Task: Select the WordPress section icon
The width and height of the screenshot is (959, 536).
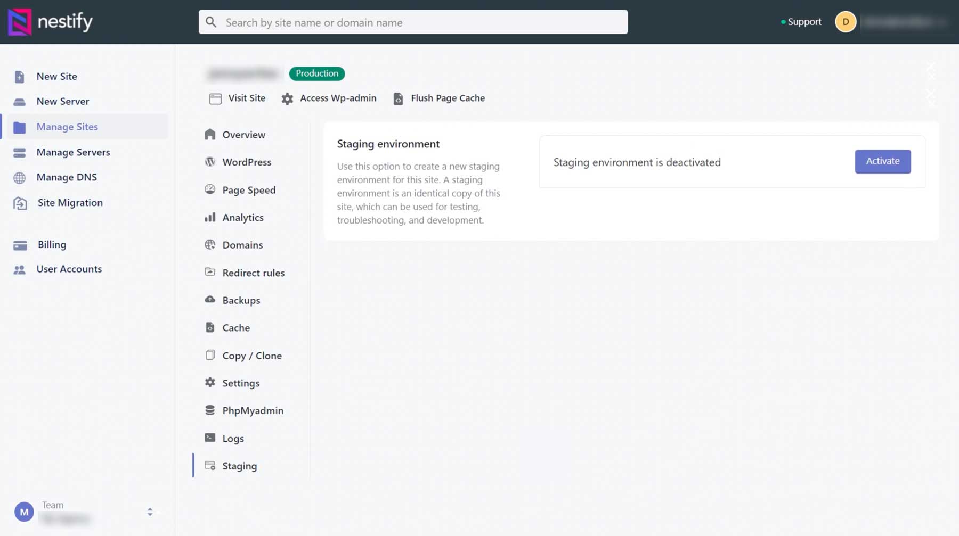Action: (x=210, y=162)
